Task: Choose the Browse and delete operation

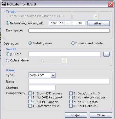Action: coord(73,43)
